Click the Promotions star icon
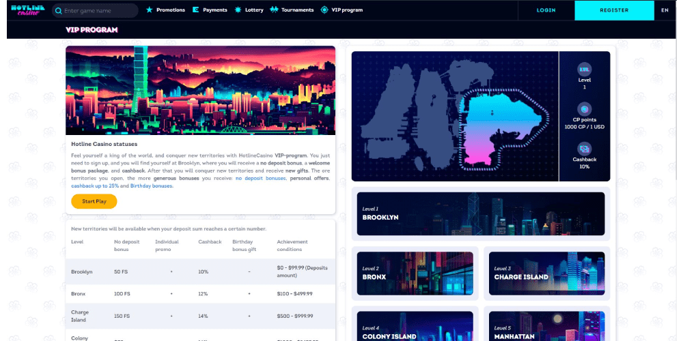 pos(150,10)
